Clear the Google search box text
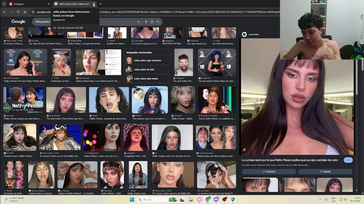The image size is (364, 204). tap(138, 22)
